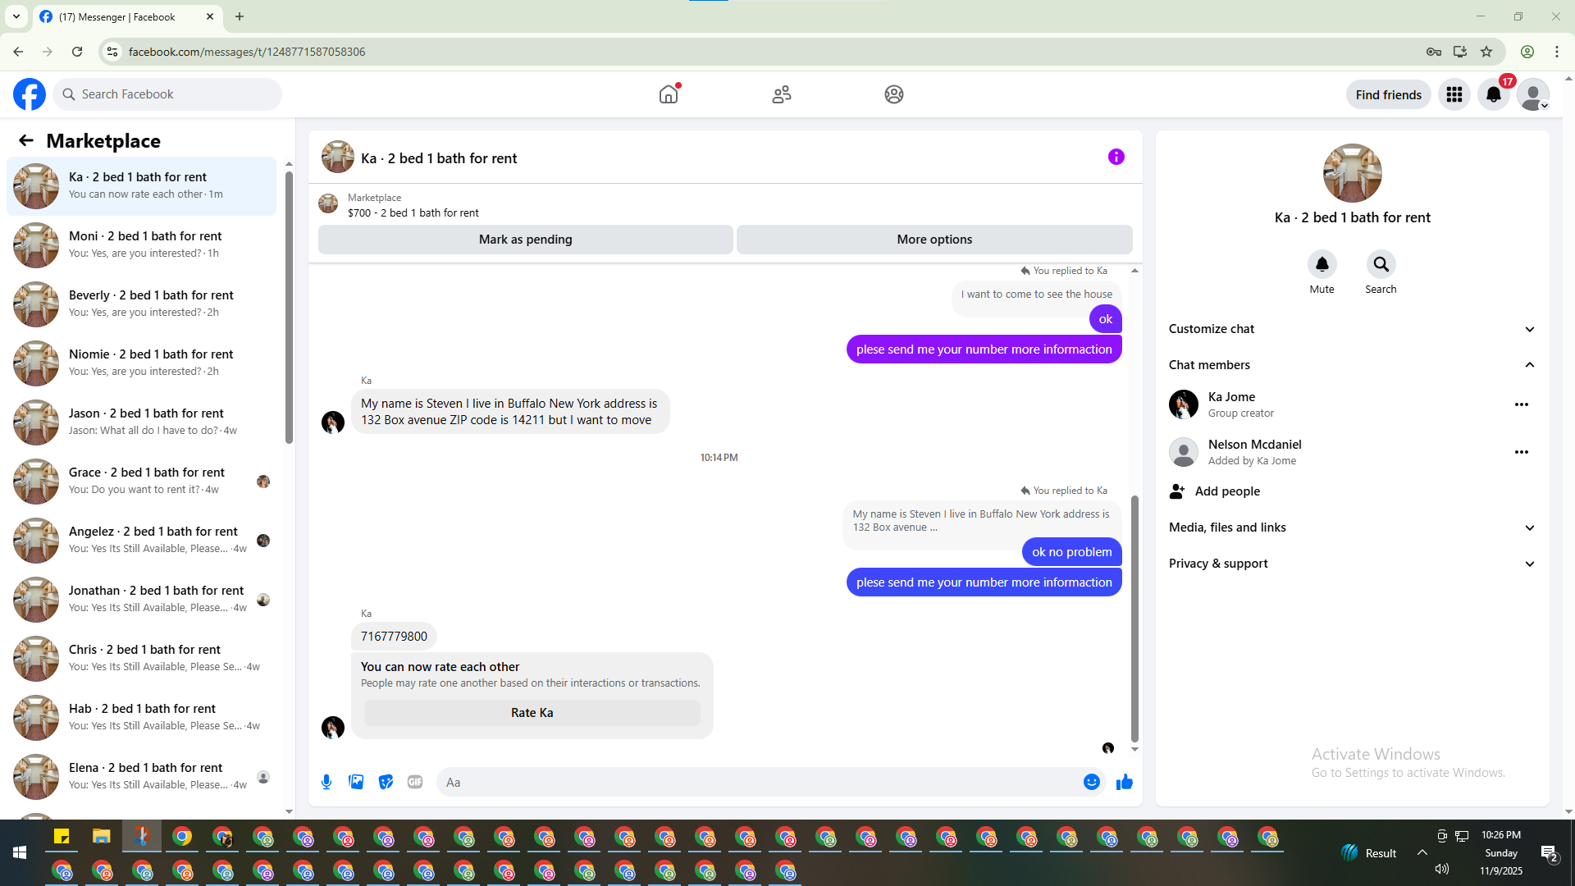The height and width of the screenshot is (886, 1575).
Task: Open the Windows notification center
Action: [1550, 853]
